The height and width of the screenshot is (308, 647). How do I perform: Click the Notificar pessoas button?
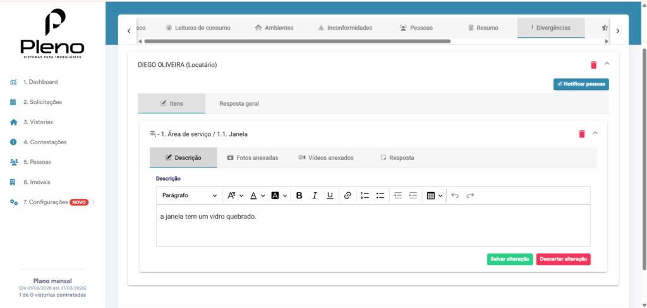pyautogui.click(x=581, y=84)
